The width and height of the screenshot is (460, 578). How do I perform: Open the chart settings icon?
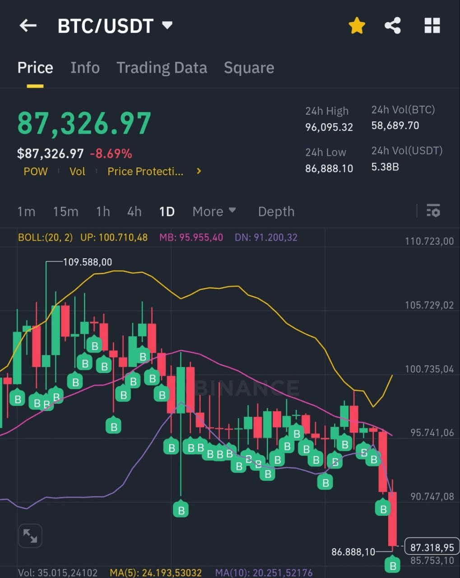pos(433,211)
